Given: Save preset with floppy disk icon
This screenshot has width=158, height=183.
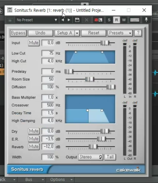Looking at the screenshot, I should click(77, 20).
